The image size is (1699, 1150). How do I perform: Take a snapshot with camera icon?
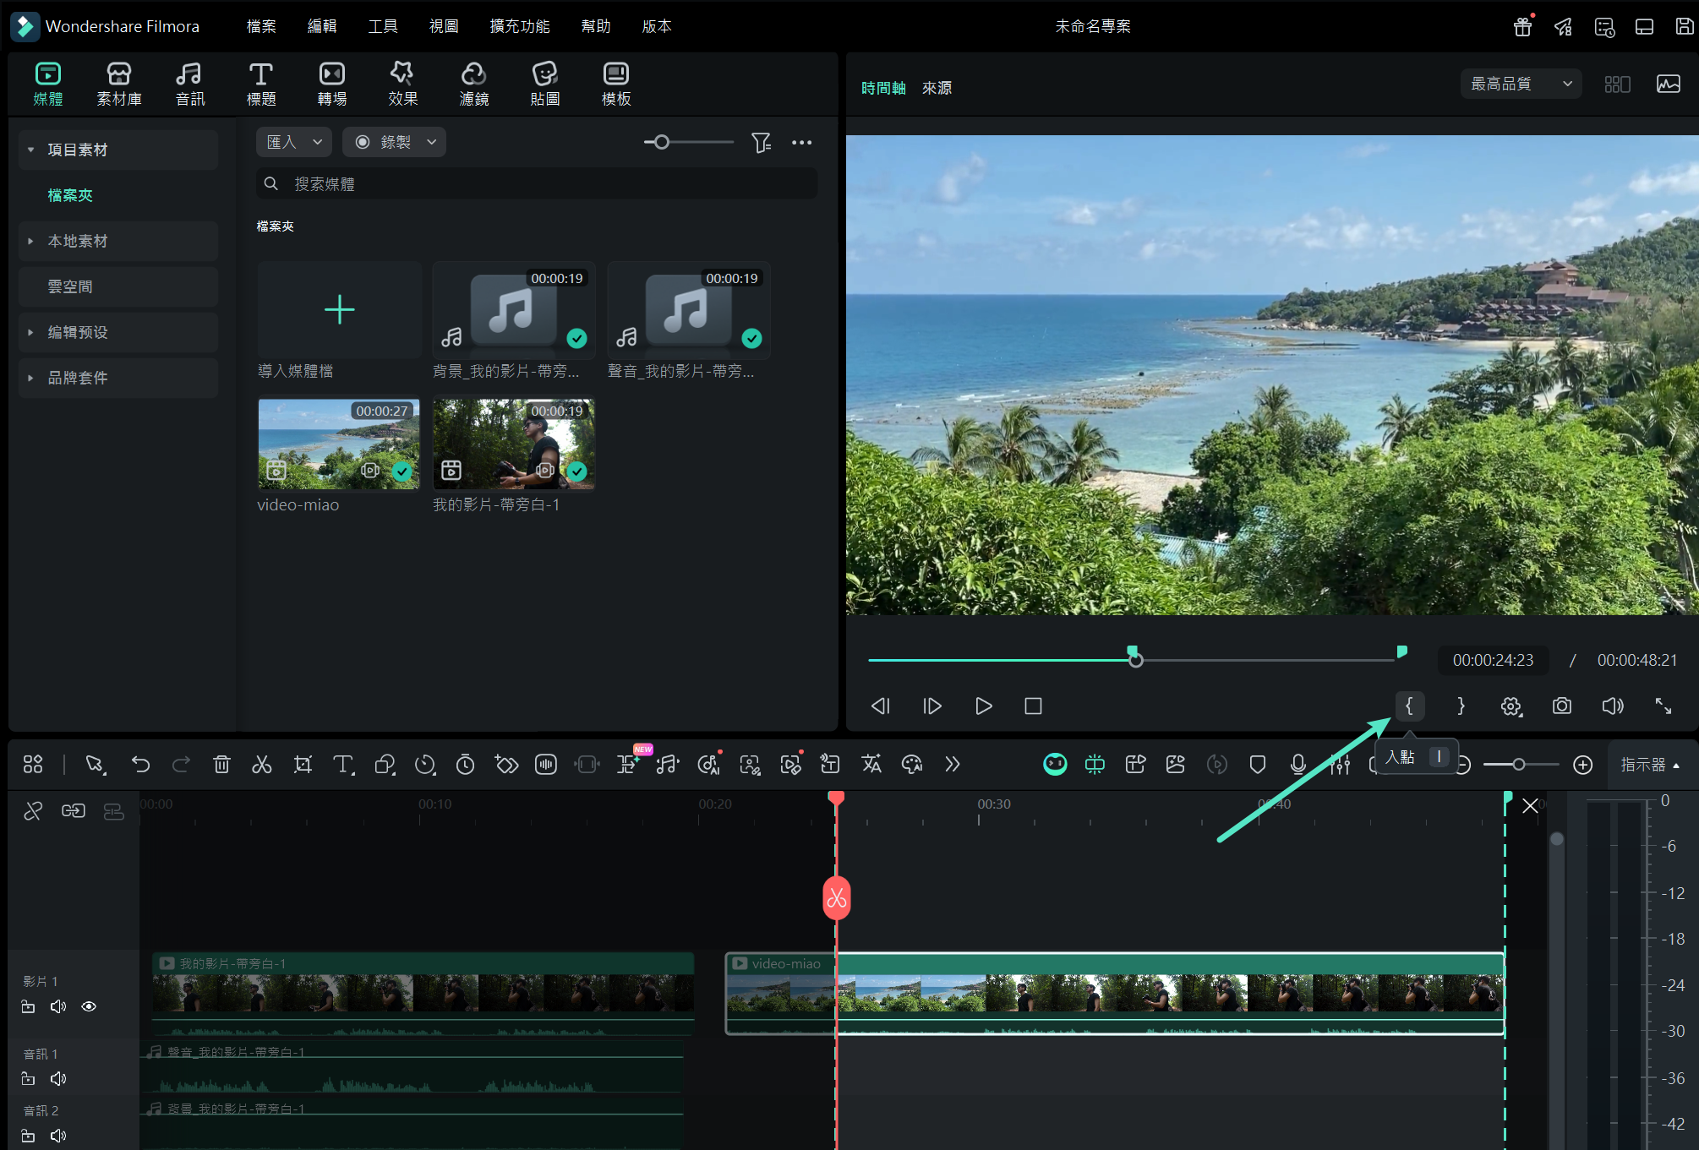tap(1562, 706)
